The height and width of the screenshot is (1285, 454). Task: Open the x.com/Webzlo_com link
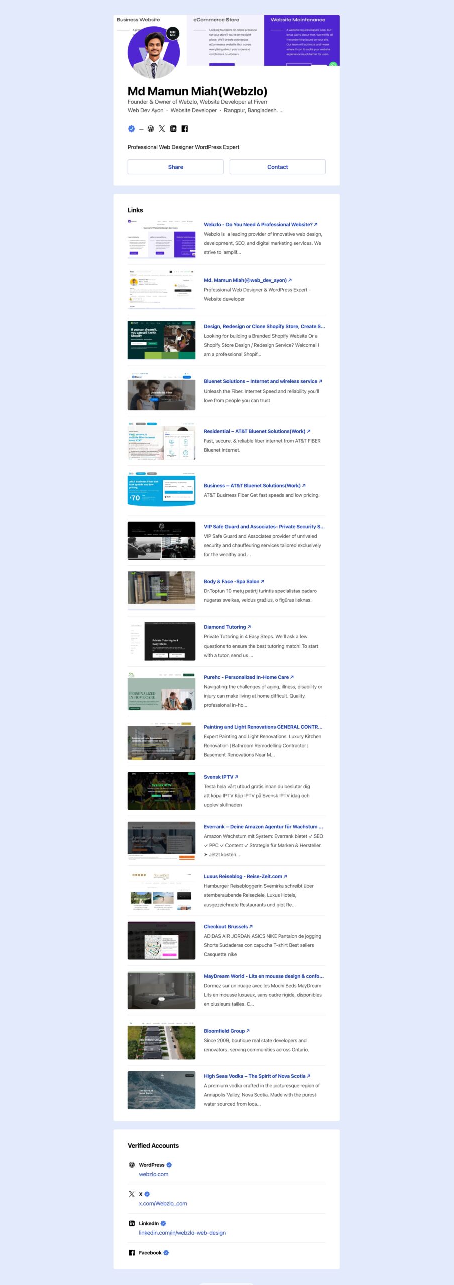(163, 1203)
